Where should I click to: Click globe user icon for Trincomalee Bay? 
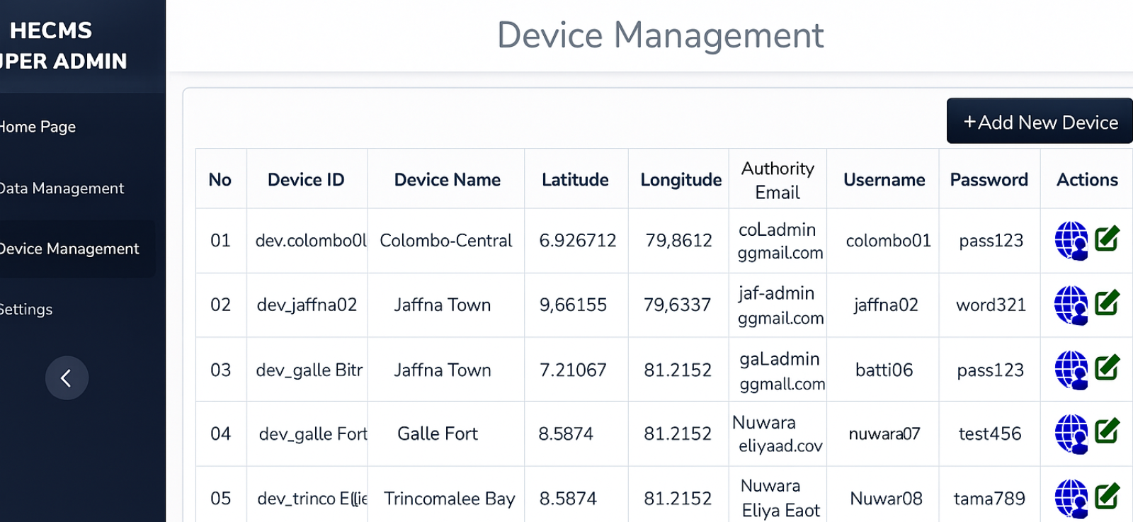tap(1071, 499)
